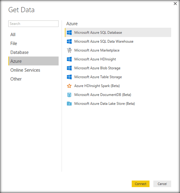Click the Azure DocumentDB icon
180x193 pixels.
point(69,95)
